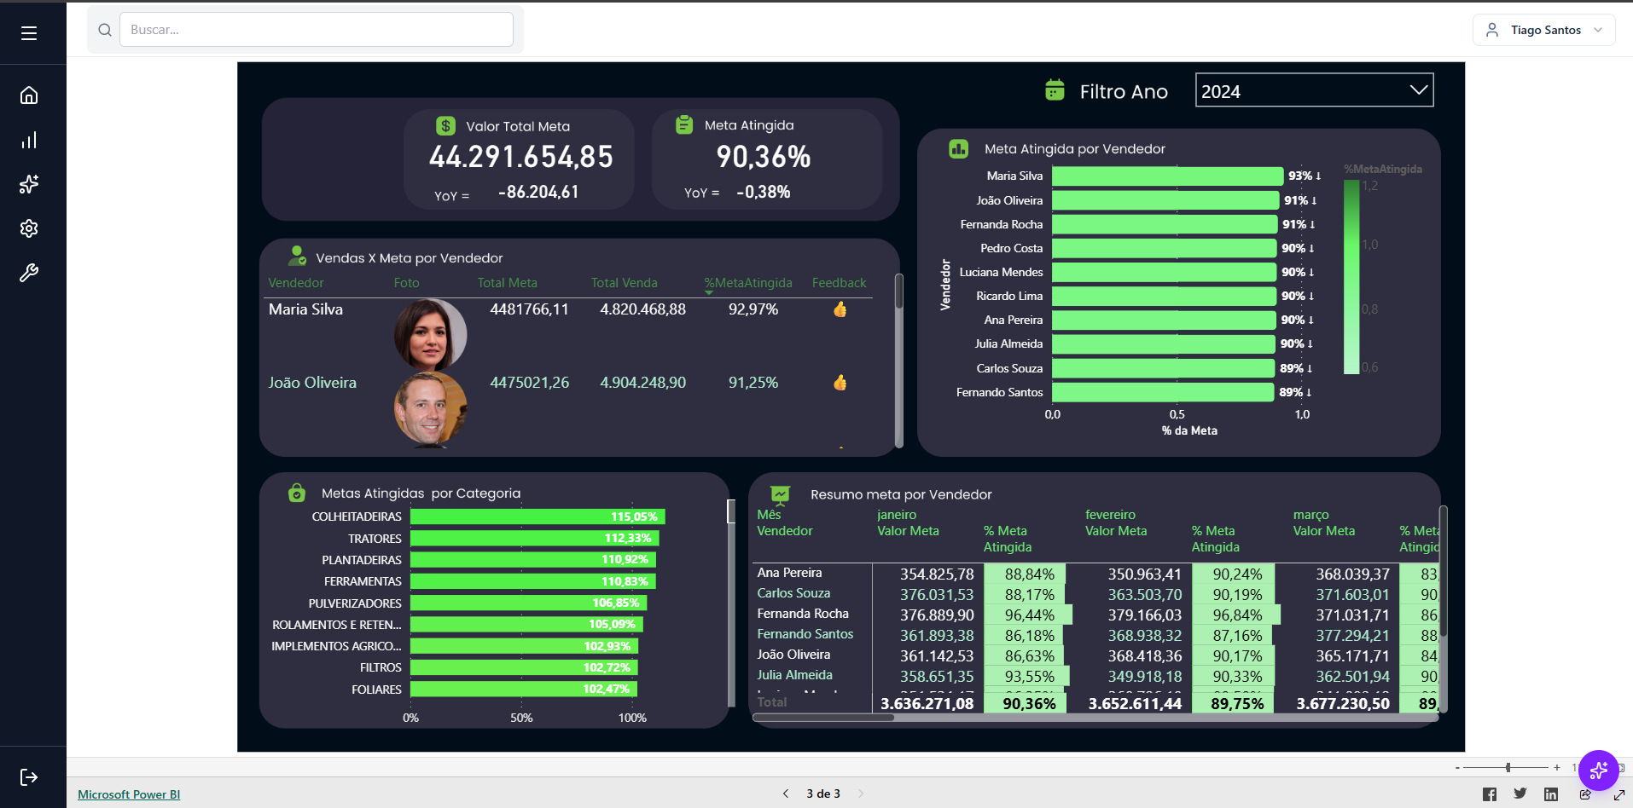Click the share report icon

point(1585,794)
